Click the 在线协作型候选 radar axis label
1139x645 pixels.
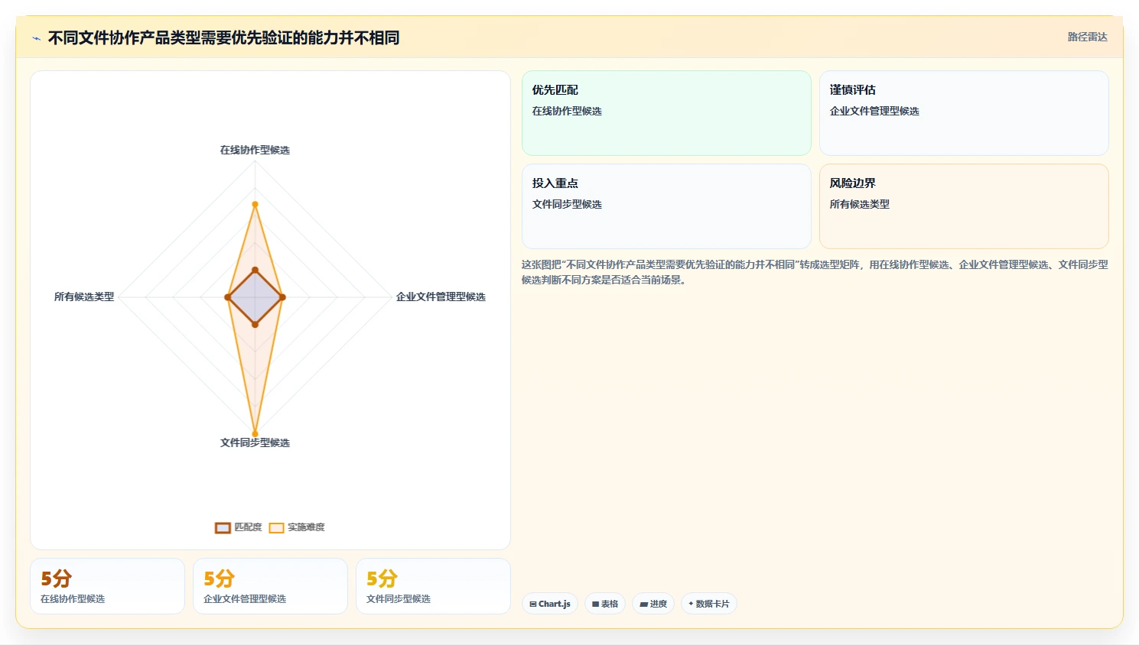coord(255,150)
